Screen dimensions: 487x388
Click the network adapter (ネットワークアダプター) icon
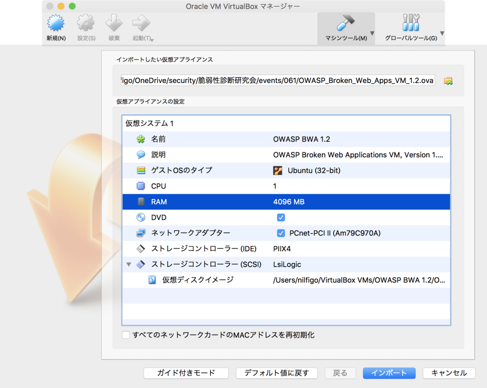coord(141,233)
